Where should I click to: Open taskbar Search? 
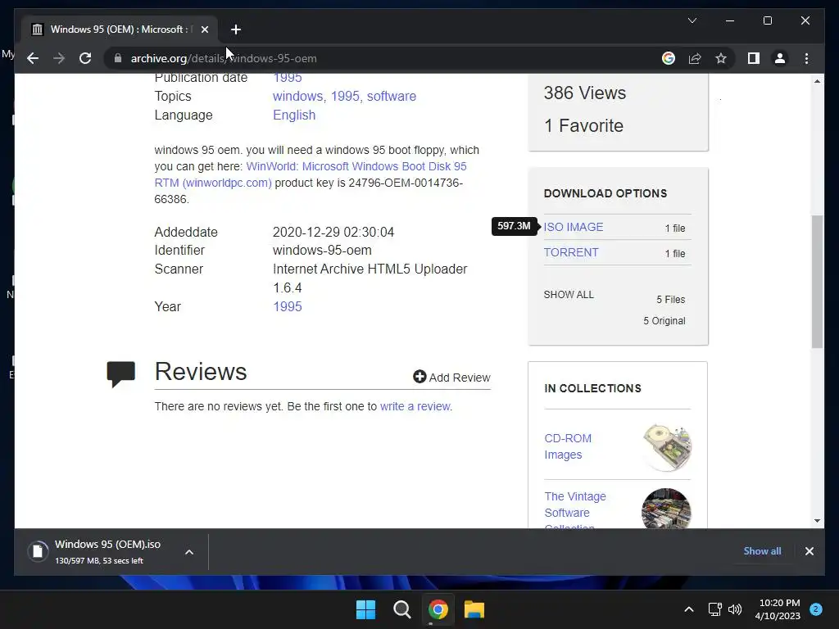(401, 609)
